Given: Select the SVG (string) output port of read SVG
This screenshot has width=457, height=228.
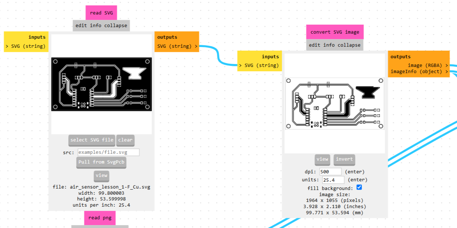Looking at the screenshot, I should click(x=177, y=46).
